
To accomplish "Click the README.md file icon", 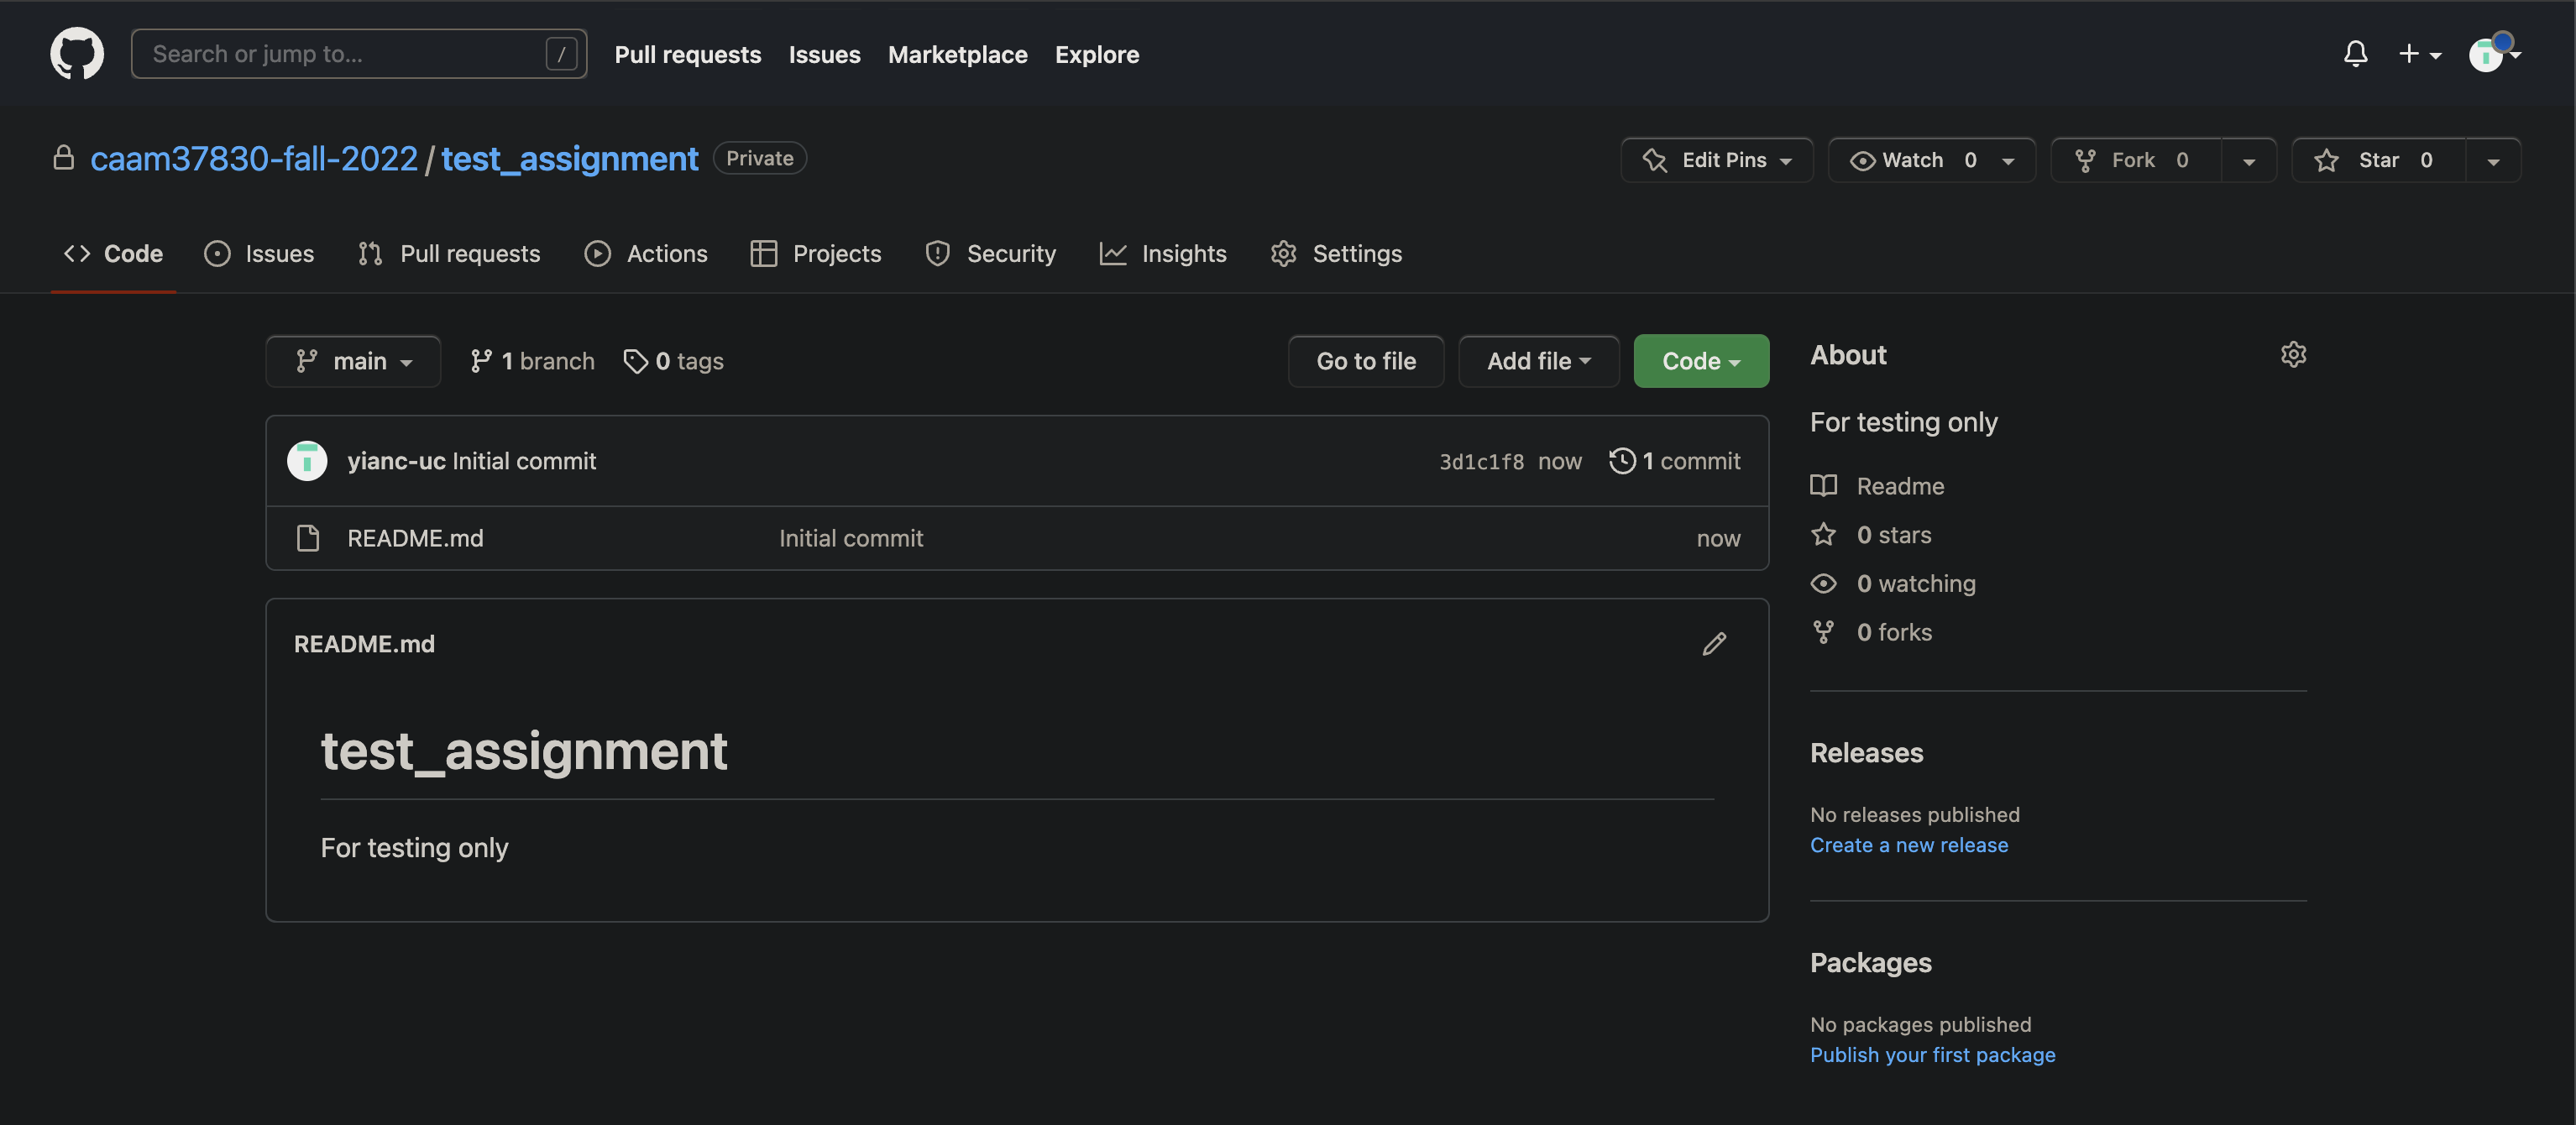I will click(x=308, y=538).
